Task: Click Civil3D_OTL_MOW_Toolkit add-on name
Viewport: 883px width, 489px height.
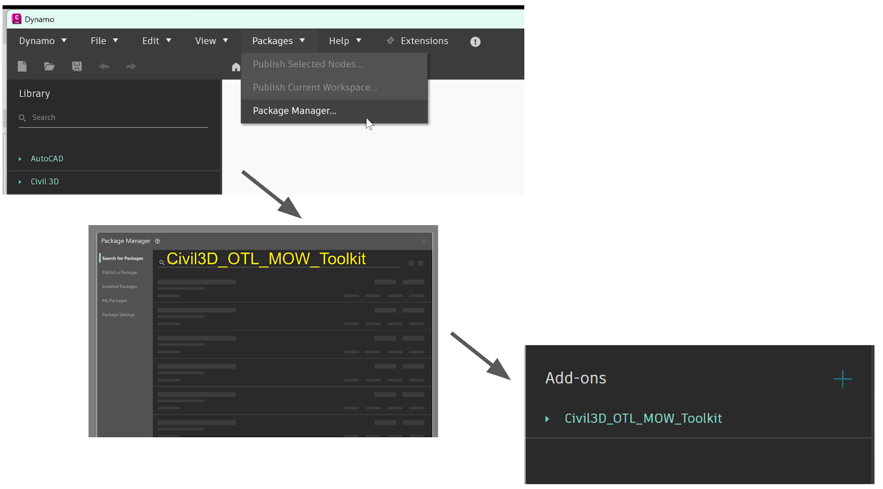Action: (x=643, y=418)
